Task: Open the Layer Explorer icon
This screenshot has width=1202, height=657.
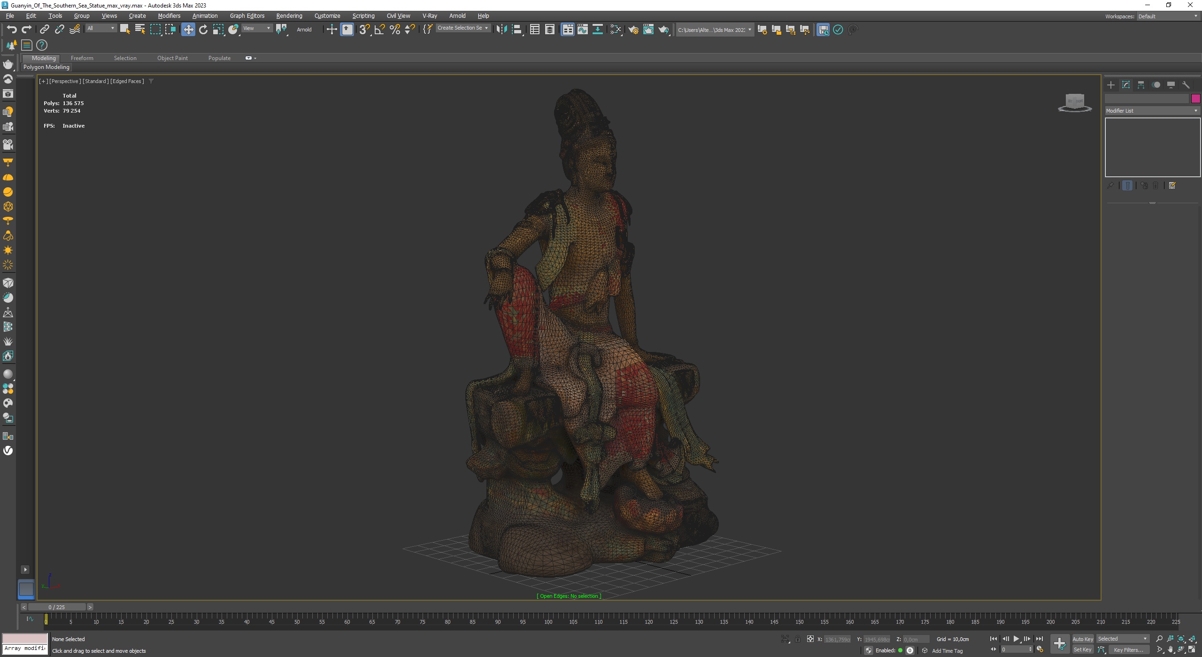Action: [x=549, y=30]
